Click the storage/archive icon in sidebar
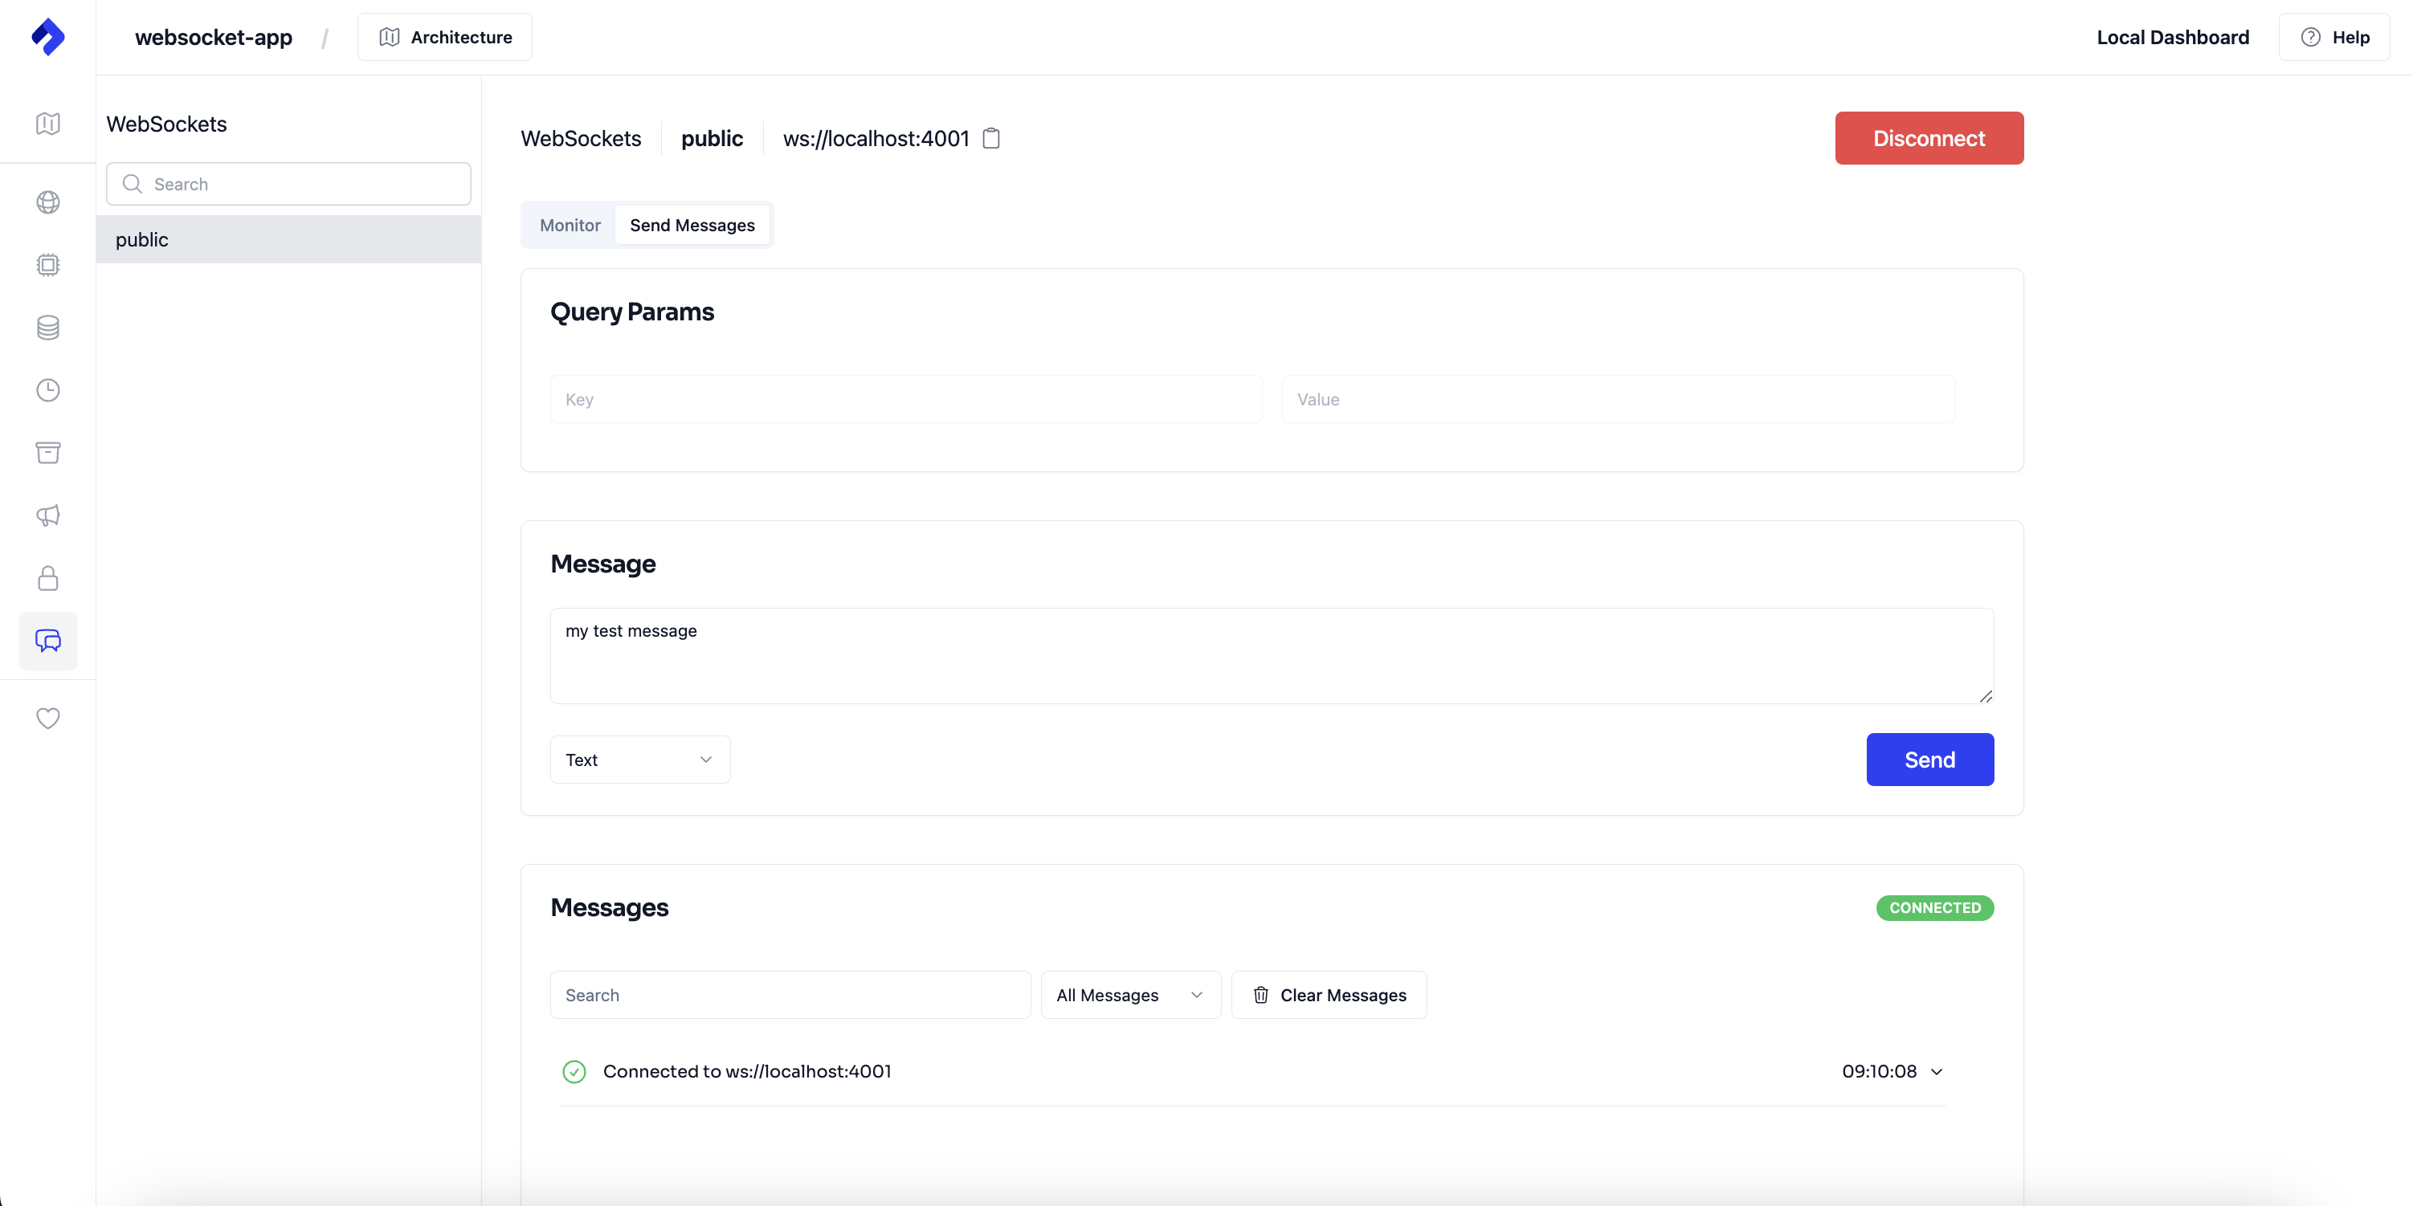This screenshot has width=2413, height=1206. 47,452
